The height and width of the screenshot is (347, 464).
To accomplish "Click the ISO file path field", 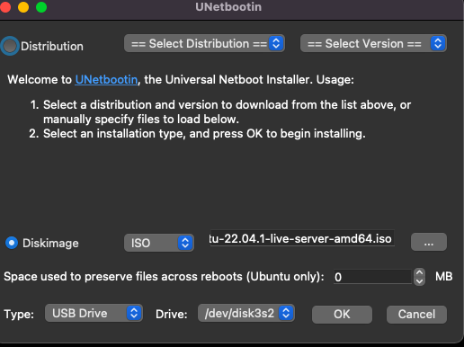I will click(301, 238).
